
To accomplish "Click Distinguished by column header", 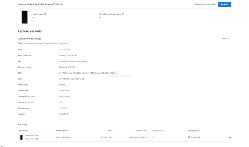I will 158,131.
